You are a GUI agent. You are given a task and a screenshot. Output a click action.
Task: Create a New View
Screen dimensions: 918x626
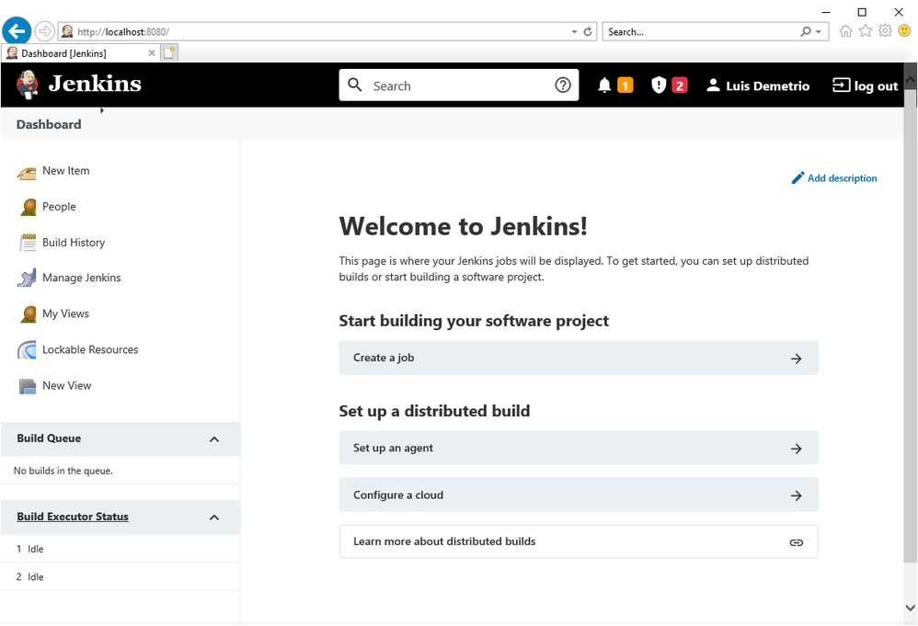67,385
